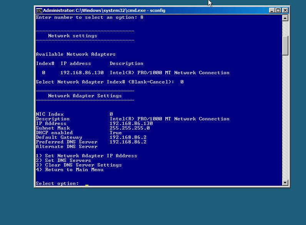This screenshot has height=225, width=306.
Task: Click the 'Preferred DNS Server' label
Action: (x=67, y=142)
